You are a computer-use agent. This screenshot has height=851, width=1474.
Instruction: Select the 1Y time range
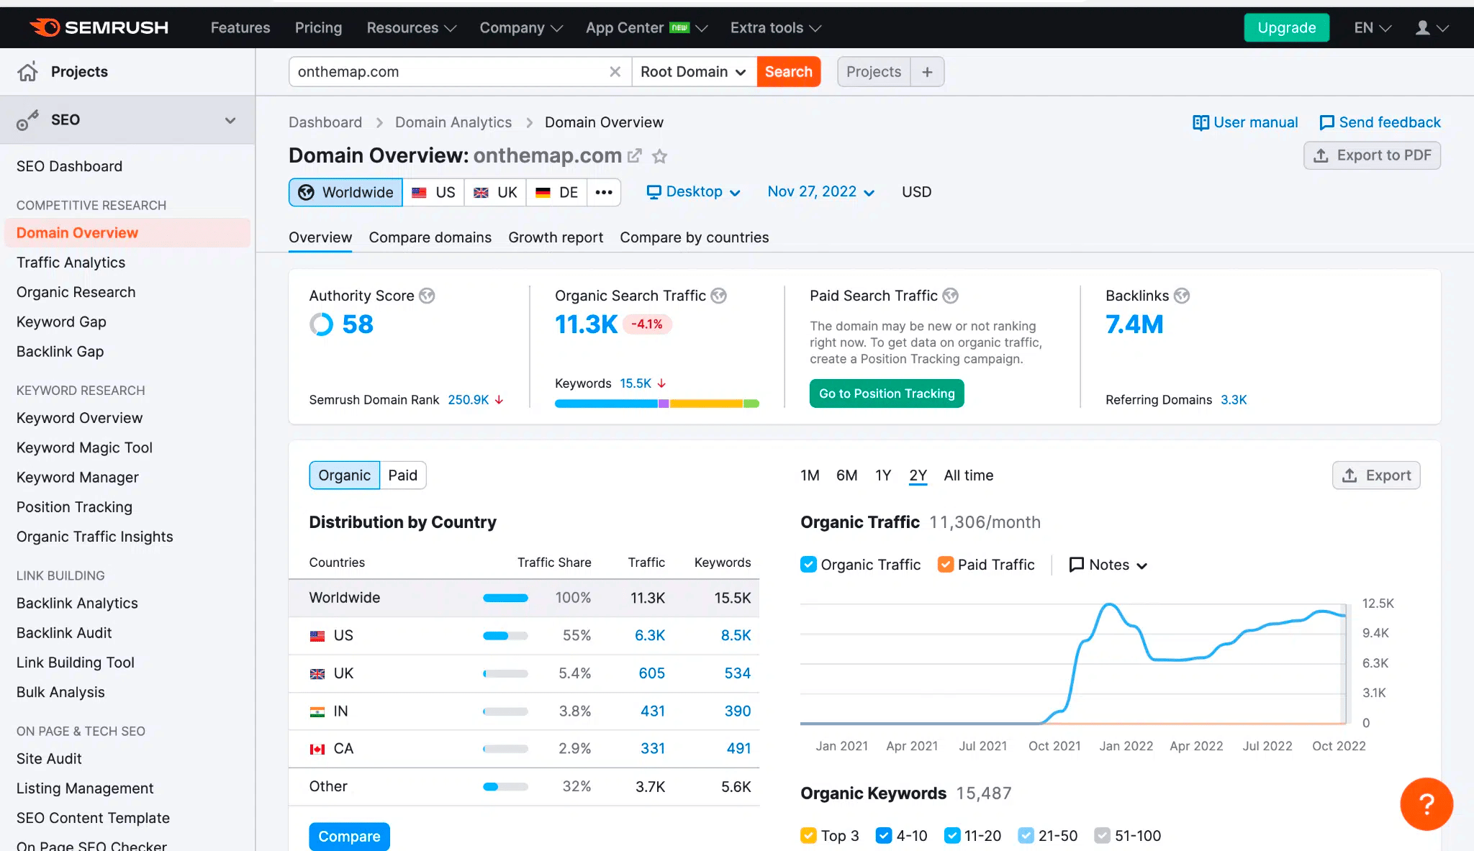883,475
